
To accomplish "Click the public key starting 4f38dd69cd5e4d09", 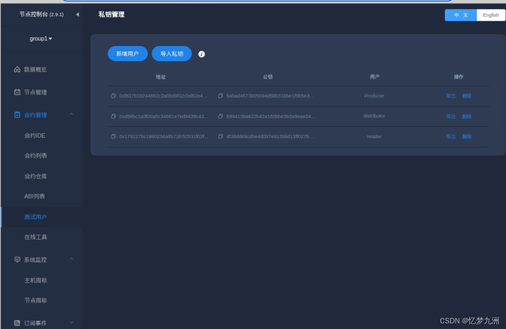I will pyautogui.click(x=270, y=137).
